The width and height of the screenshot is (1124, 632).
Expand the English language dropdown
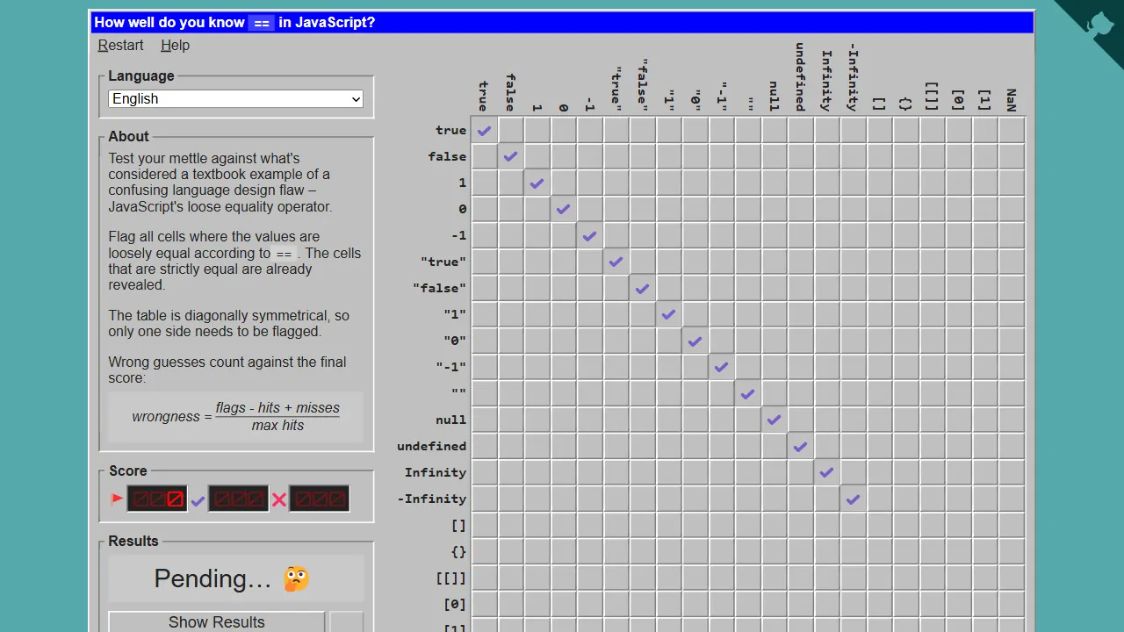click(235, 99)
